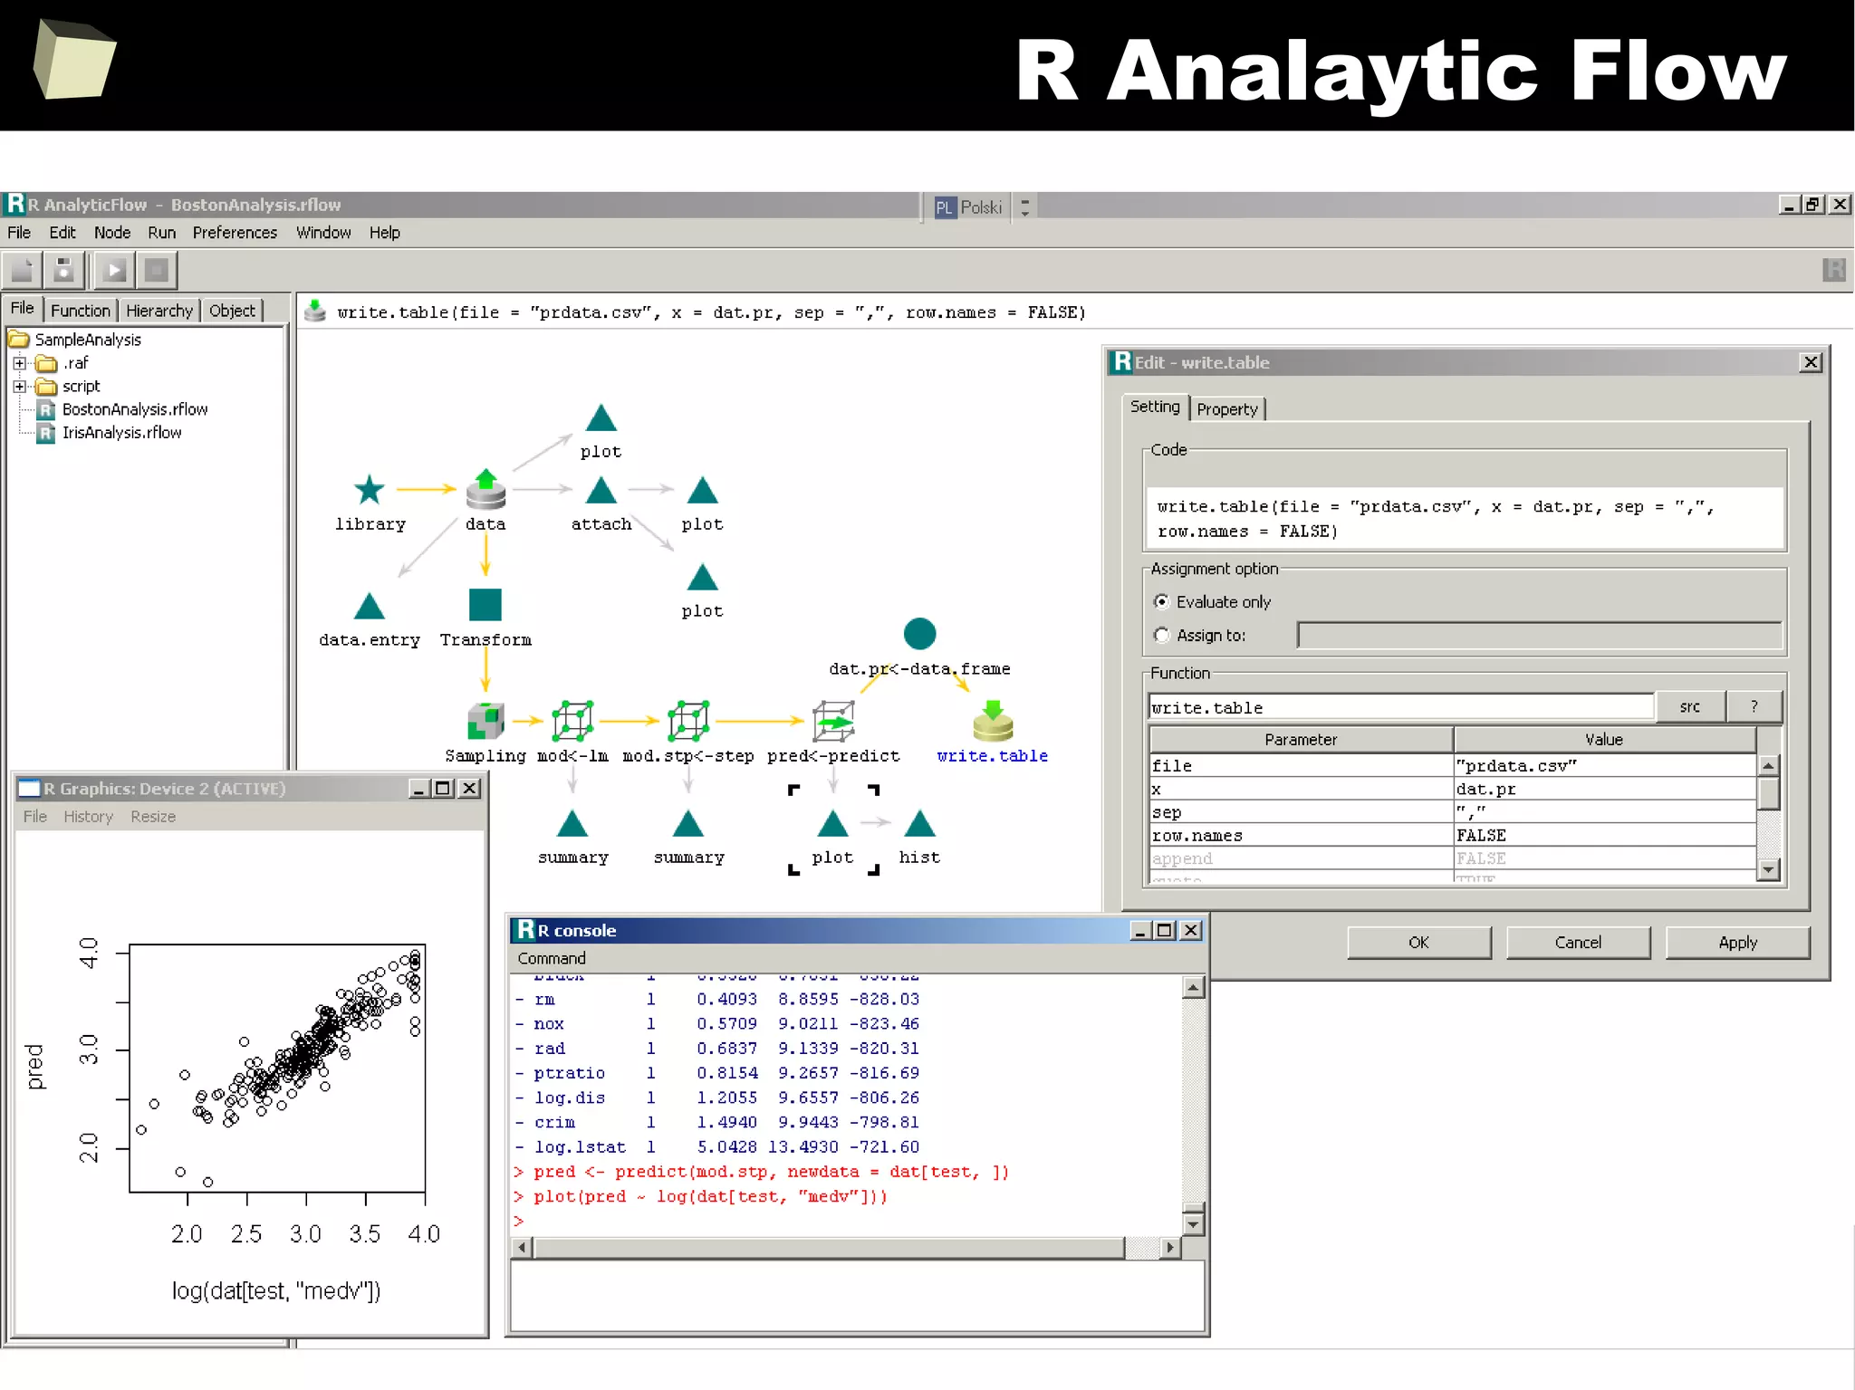Open the Resize menu in Graphics window
The height and width of the screenshot is (1390, 1855).
pos(153,817)
